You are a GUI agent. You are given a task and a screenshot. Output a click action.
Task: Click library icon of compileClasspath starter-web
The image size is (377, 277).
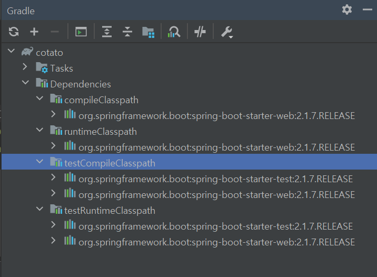tap(70, 114)
